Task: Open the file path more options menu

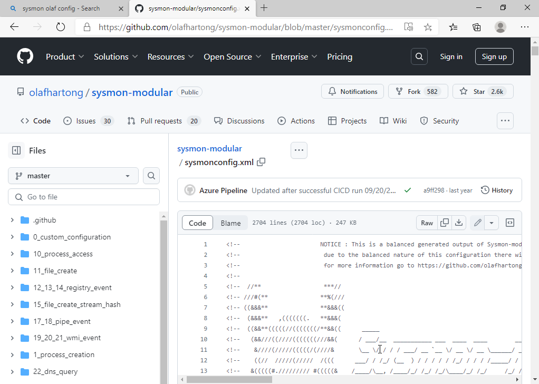Action: 299,150
